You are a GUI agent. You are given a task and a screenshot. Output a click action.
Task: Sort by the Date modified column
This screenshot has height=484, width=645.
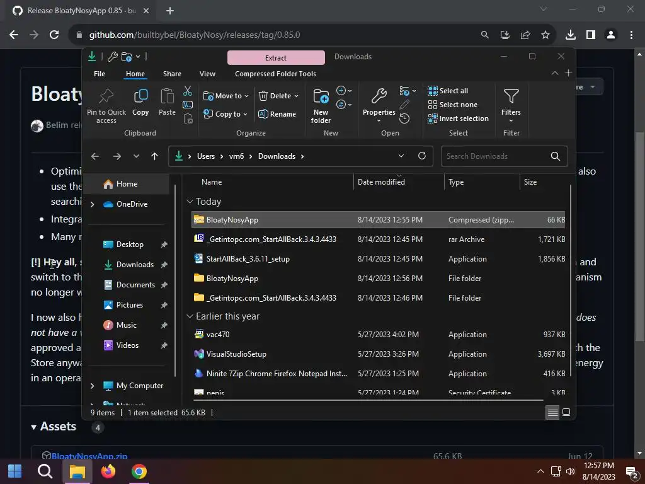pos(381,182)
